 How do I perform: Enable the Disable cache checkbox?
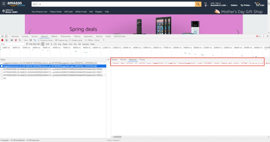coord(70,40)
